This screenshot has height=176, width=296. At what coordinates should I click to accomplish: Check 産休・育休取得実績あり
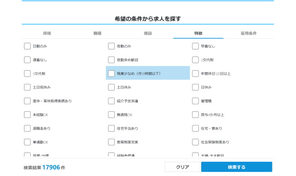(27, 101)
